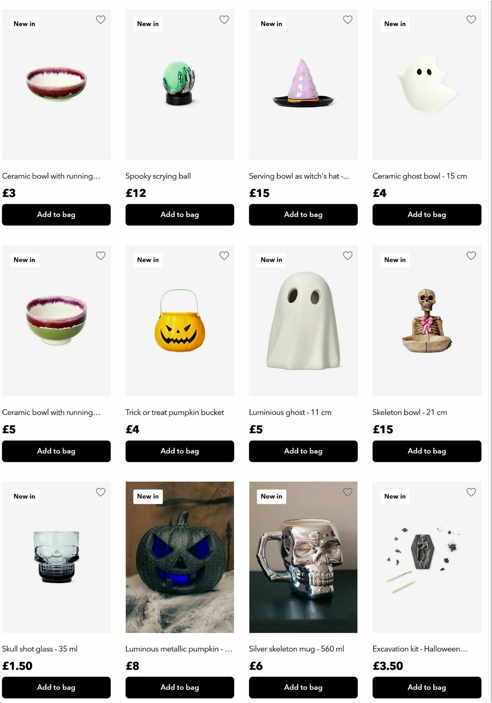This screenshot has height=703, width=492.
Task: Add £1.50 Skull shot glass to bag
Action: click(x=56, y=687)
